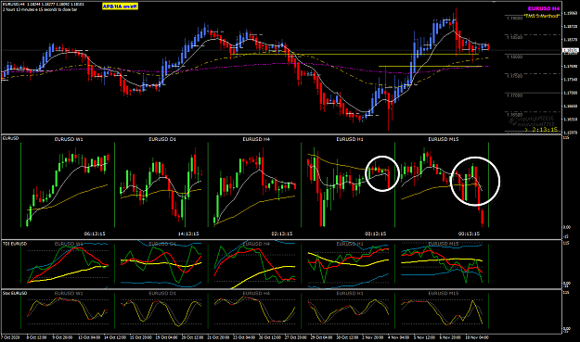Click the 00:13:15 timer under M15 mini chart

pyautogui.click(x=469, y=234)
